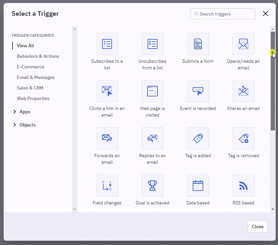Screen dimensions: 278x245
Task: Select the Subscribes to a list trigger icon
Action: 107,44
